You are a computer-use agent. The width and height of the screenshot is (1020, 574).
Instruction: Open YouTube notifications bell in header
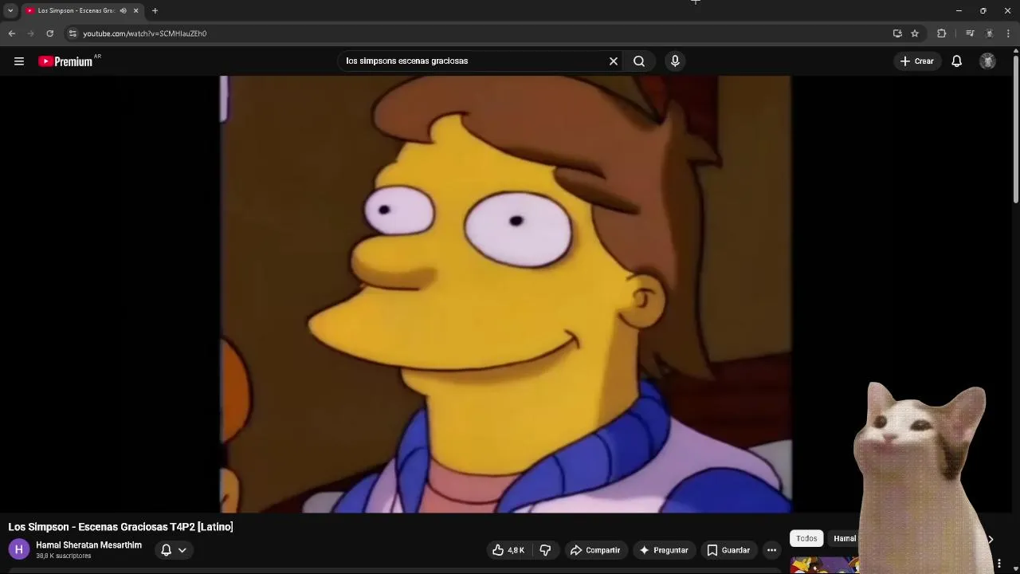[x=956, y=61]
